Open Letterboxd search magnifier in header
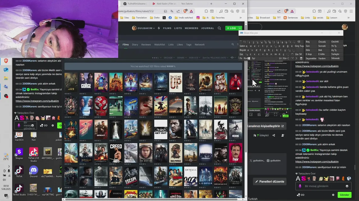 [x=219, y=28]
